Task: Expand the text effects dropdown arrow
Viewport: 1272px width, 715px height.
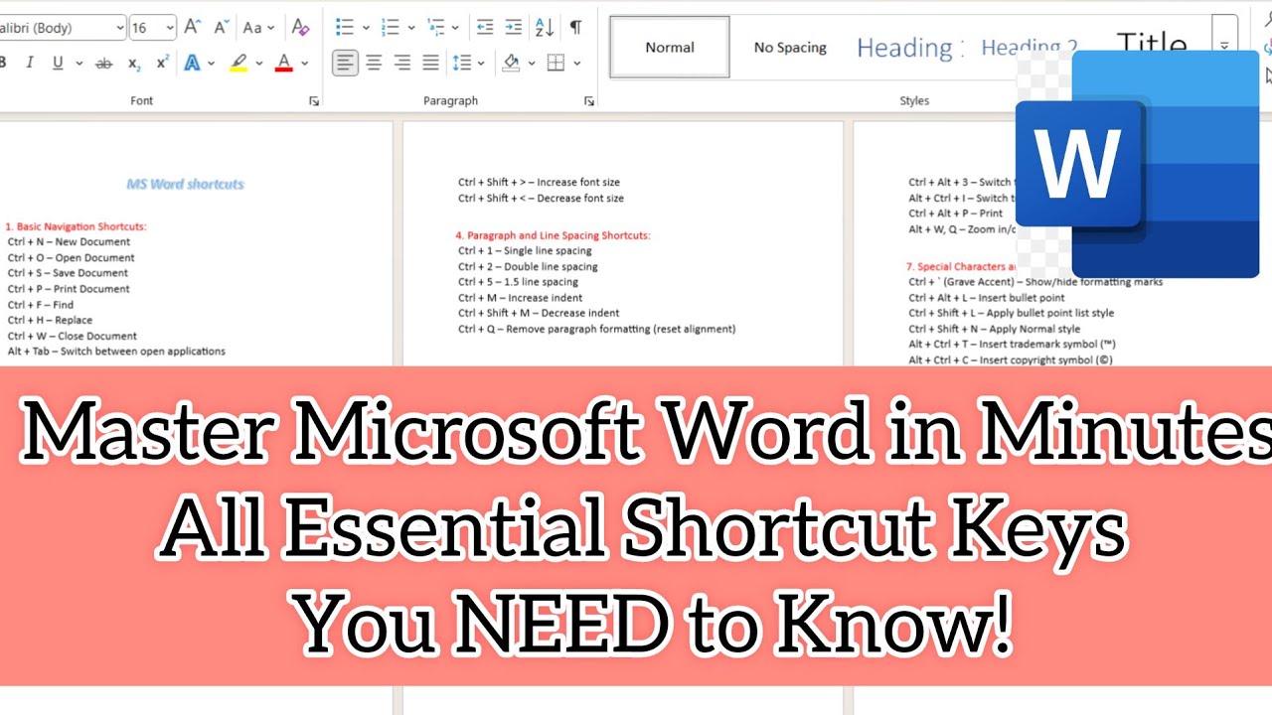Action: (212, 63)
